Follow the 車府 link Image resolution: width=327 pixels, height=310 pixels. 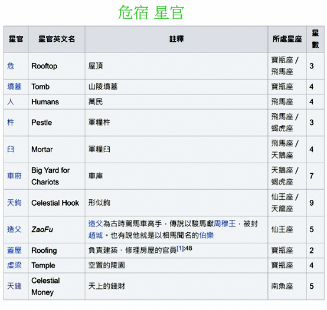14,176
